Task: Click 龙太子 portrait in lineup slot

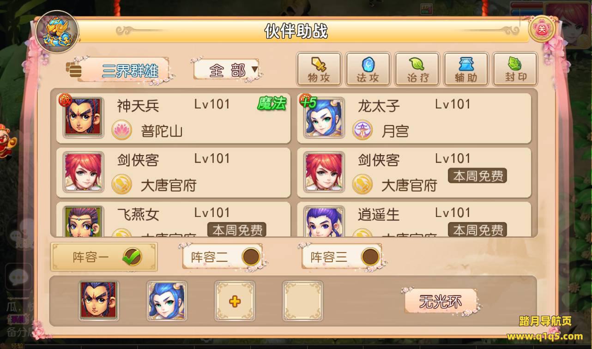Action: click(x=167, y=301)
